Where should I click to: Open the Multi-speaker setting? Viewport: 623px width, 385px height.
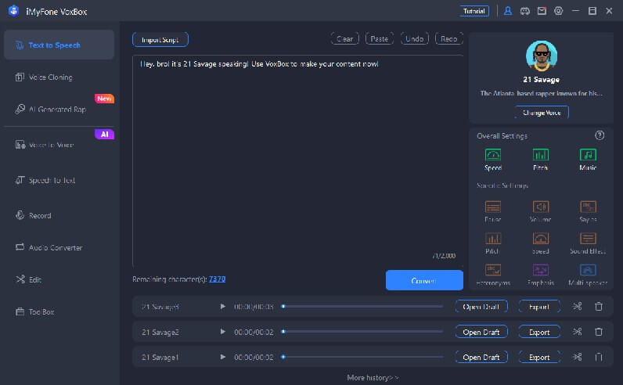coord(588,275)
